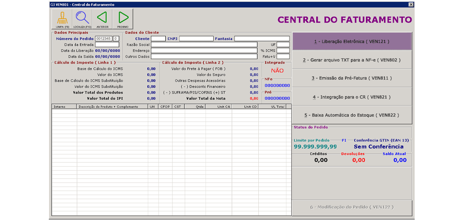Click the Interno column header
Screen dimensions: 463x220
tap(65, 107)
